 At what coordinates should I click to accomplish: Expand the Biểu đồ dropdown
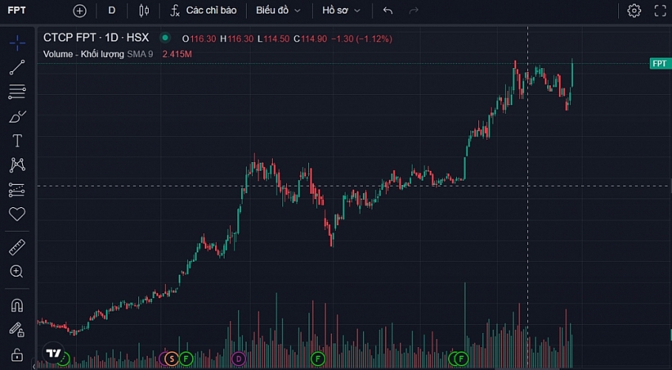click(x=277, y=11)
